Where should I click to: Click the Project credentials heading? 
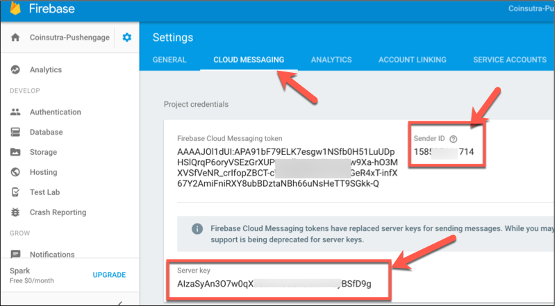point(196,104)
